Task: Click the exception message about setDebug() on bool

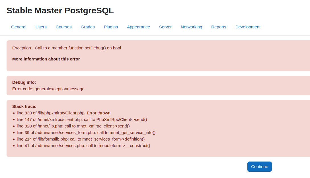Action: click(x=67, y=48)
